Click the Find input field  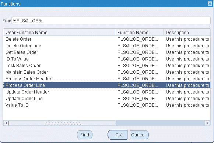(111, 21)
